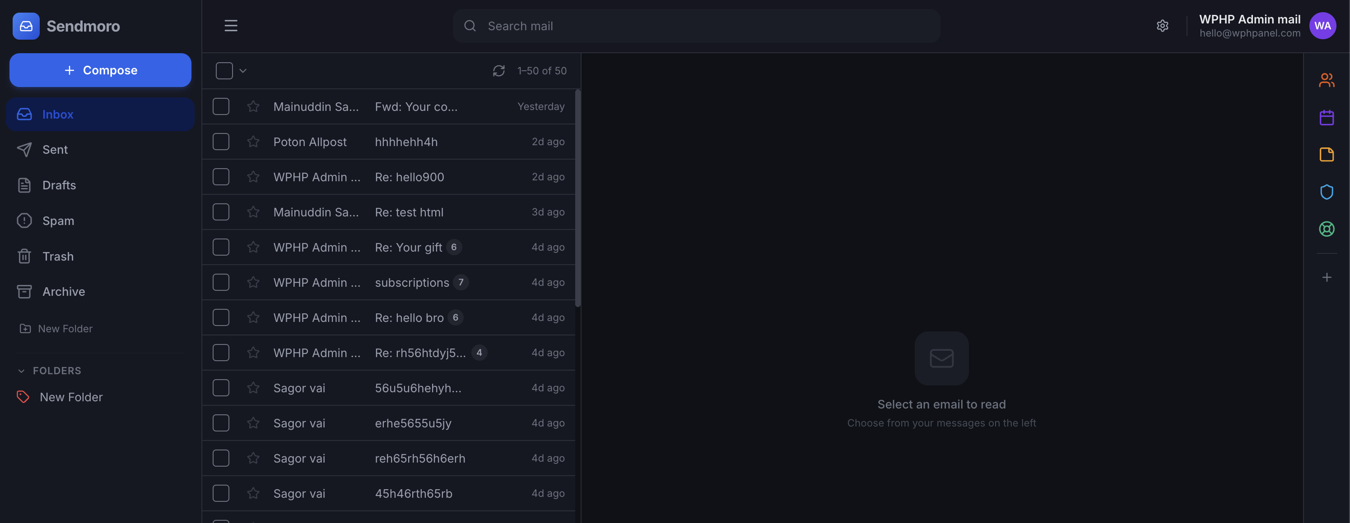Click the hamburger menu icon
The height and width of the screenshot is (523, 1350).
coord(231,25)
